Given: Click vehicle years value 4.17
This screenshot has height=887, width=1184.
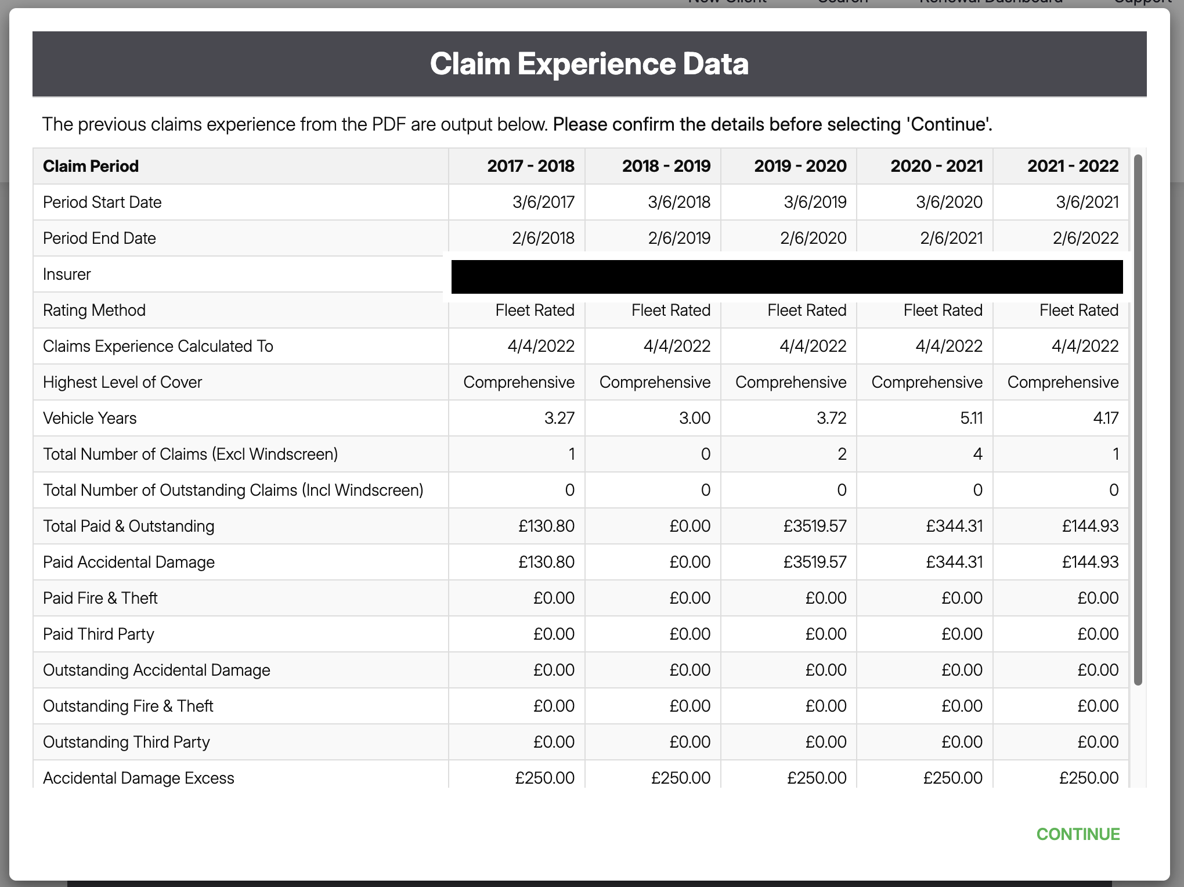Looking at the screenshot, I should (x=1106, y=418).
